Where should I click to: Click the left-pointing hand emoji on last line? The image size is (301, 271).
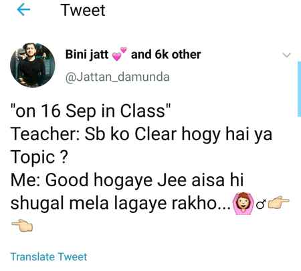point(22,225)
